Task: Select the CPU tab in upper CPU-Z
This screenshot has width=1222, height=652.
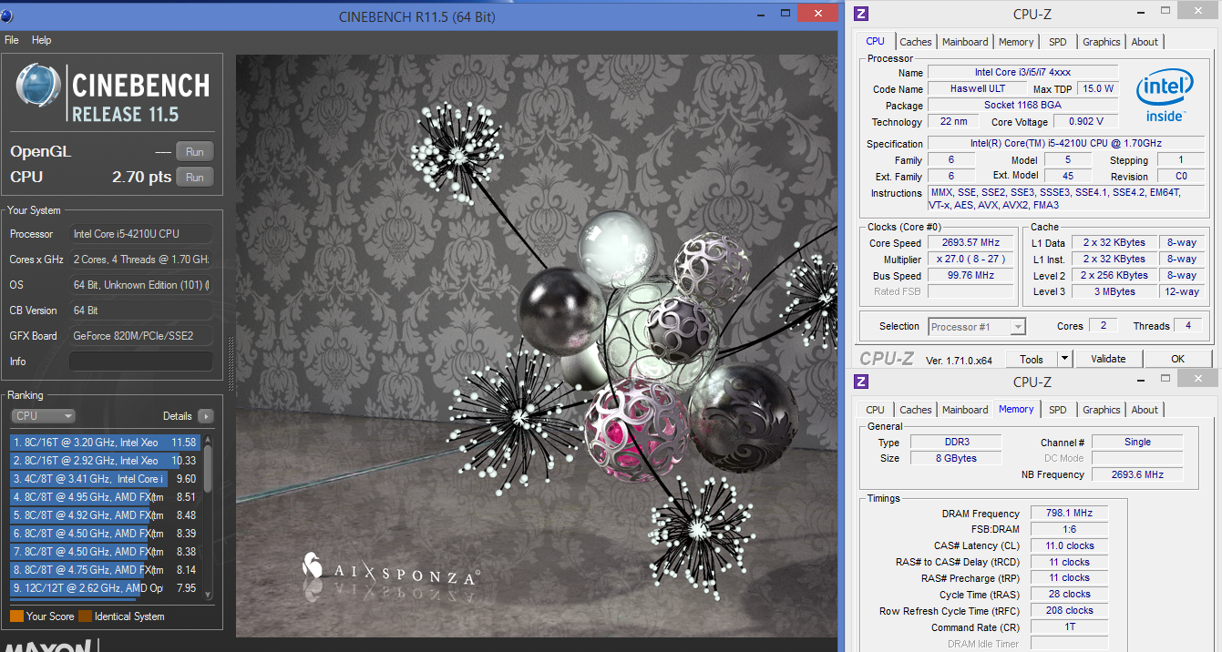Action: pyautogui.click(x=875, y=41)
